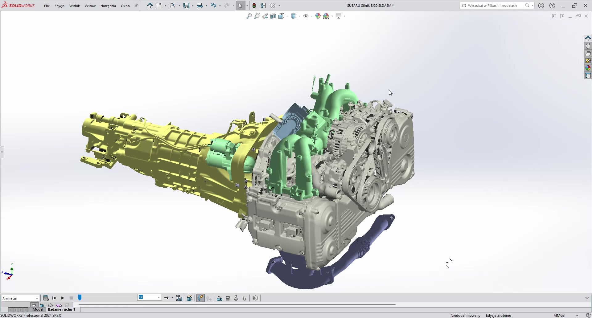
Task: Toggle the Section View icon
Action: [273, 16]
